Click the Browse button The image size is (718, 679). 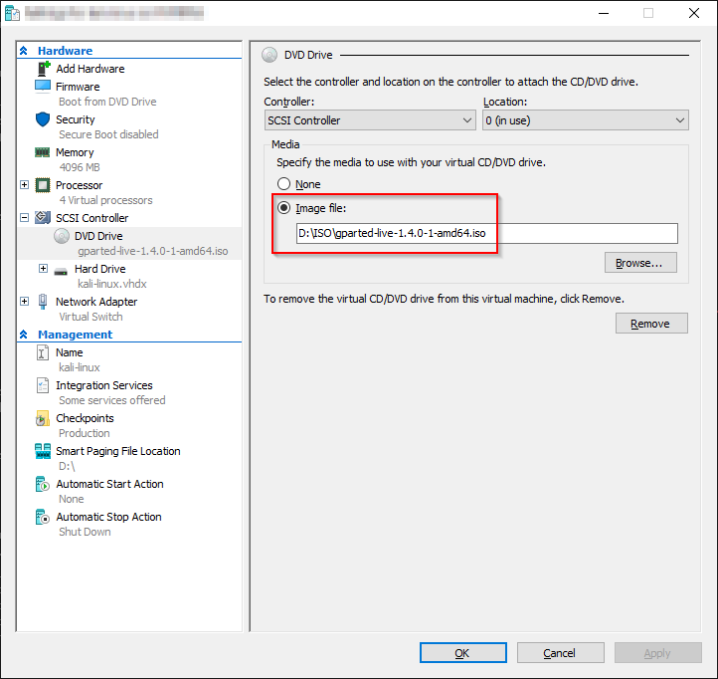639,263
